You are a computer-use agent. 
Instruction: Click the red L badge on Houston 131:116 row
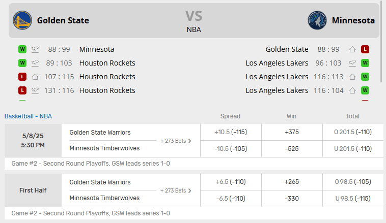(22, 90)
